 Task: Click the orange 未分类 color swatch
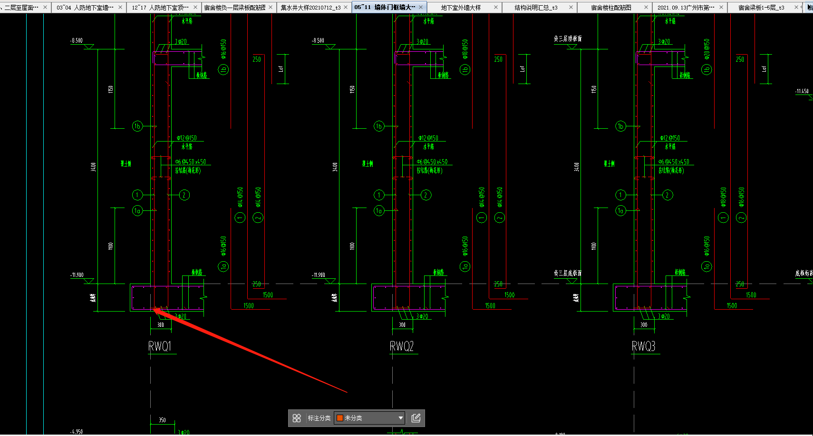(340, 418)
